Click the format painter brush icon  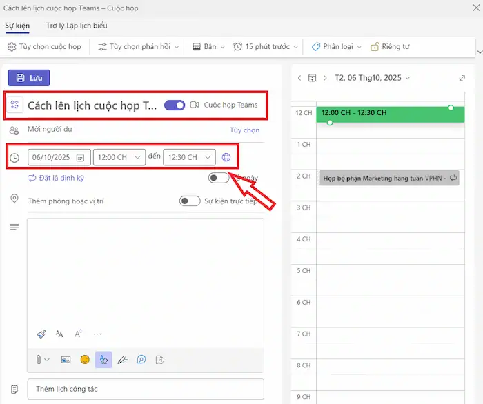[41, 334]
